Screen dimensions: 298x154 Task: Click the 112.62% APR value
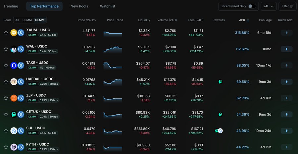pyautogui.click(x=242, y=49)
